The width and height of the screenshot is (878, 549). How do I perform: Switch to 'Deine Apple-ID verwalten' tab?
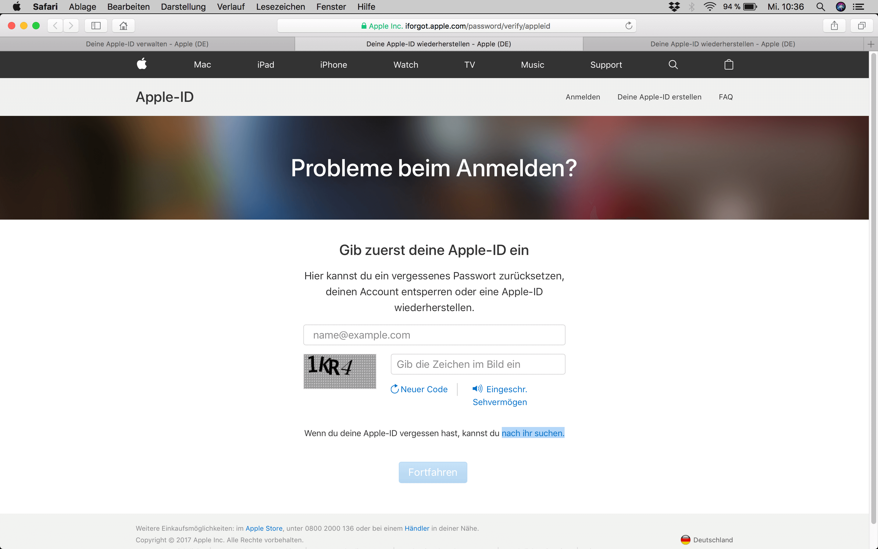(x=147, y=44)
